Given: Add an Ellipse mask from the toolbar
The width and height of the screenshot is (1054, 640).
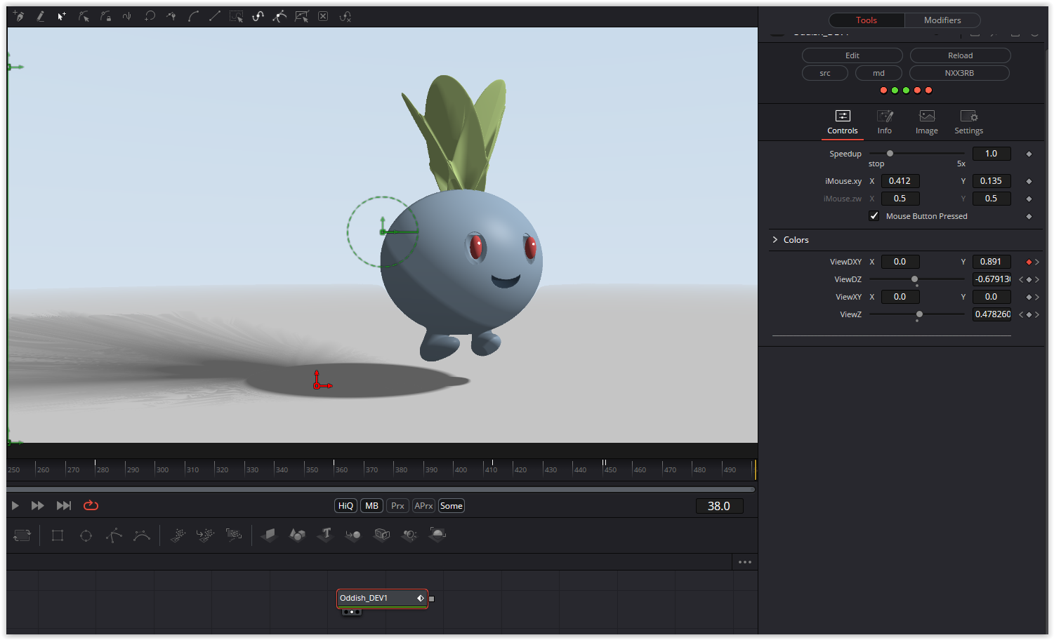Looking at the screenshot, I should [86, 535].
